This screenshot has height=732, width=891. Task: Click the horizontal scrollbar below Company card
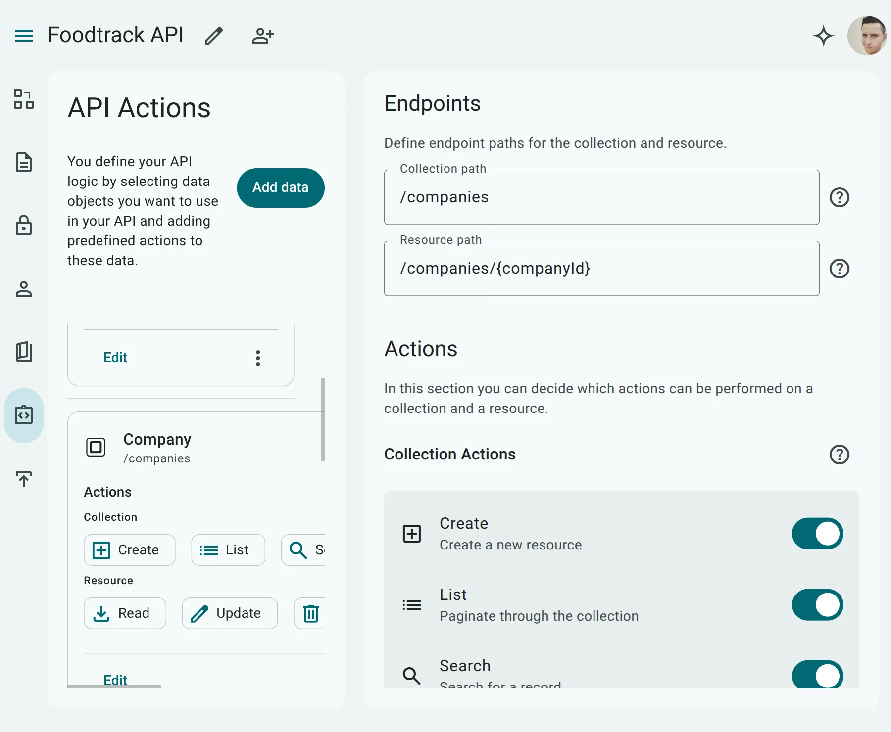pyautogui.click(x=114, y=686)
